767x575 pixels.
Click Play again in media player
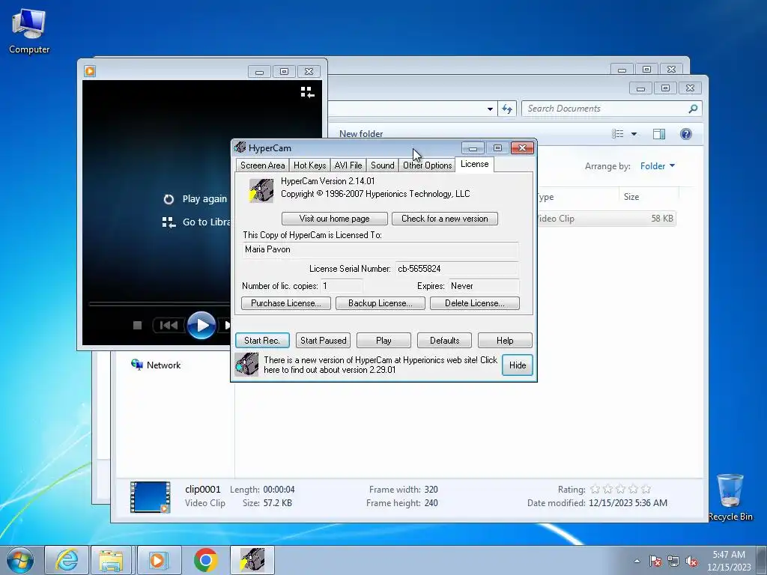tap(195, 199)
